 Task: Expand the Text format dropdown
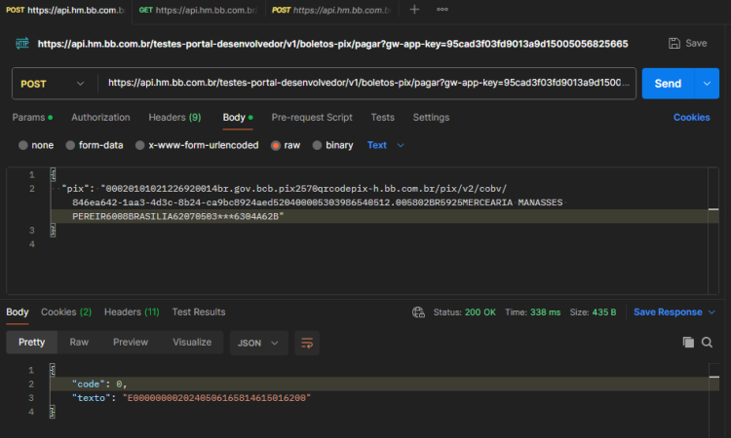(386, 145)
